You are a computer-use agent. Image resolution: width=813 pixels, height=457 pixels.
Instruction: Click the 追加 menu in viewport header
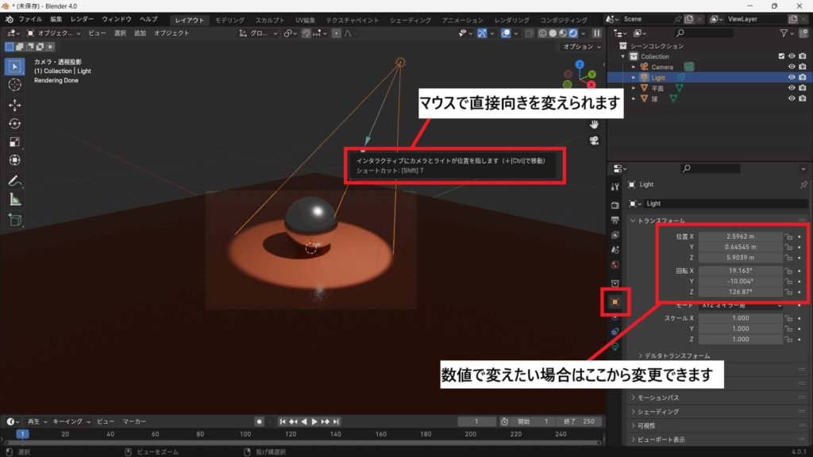coord(140,33)
